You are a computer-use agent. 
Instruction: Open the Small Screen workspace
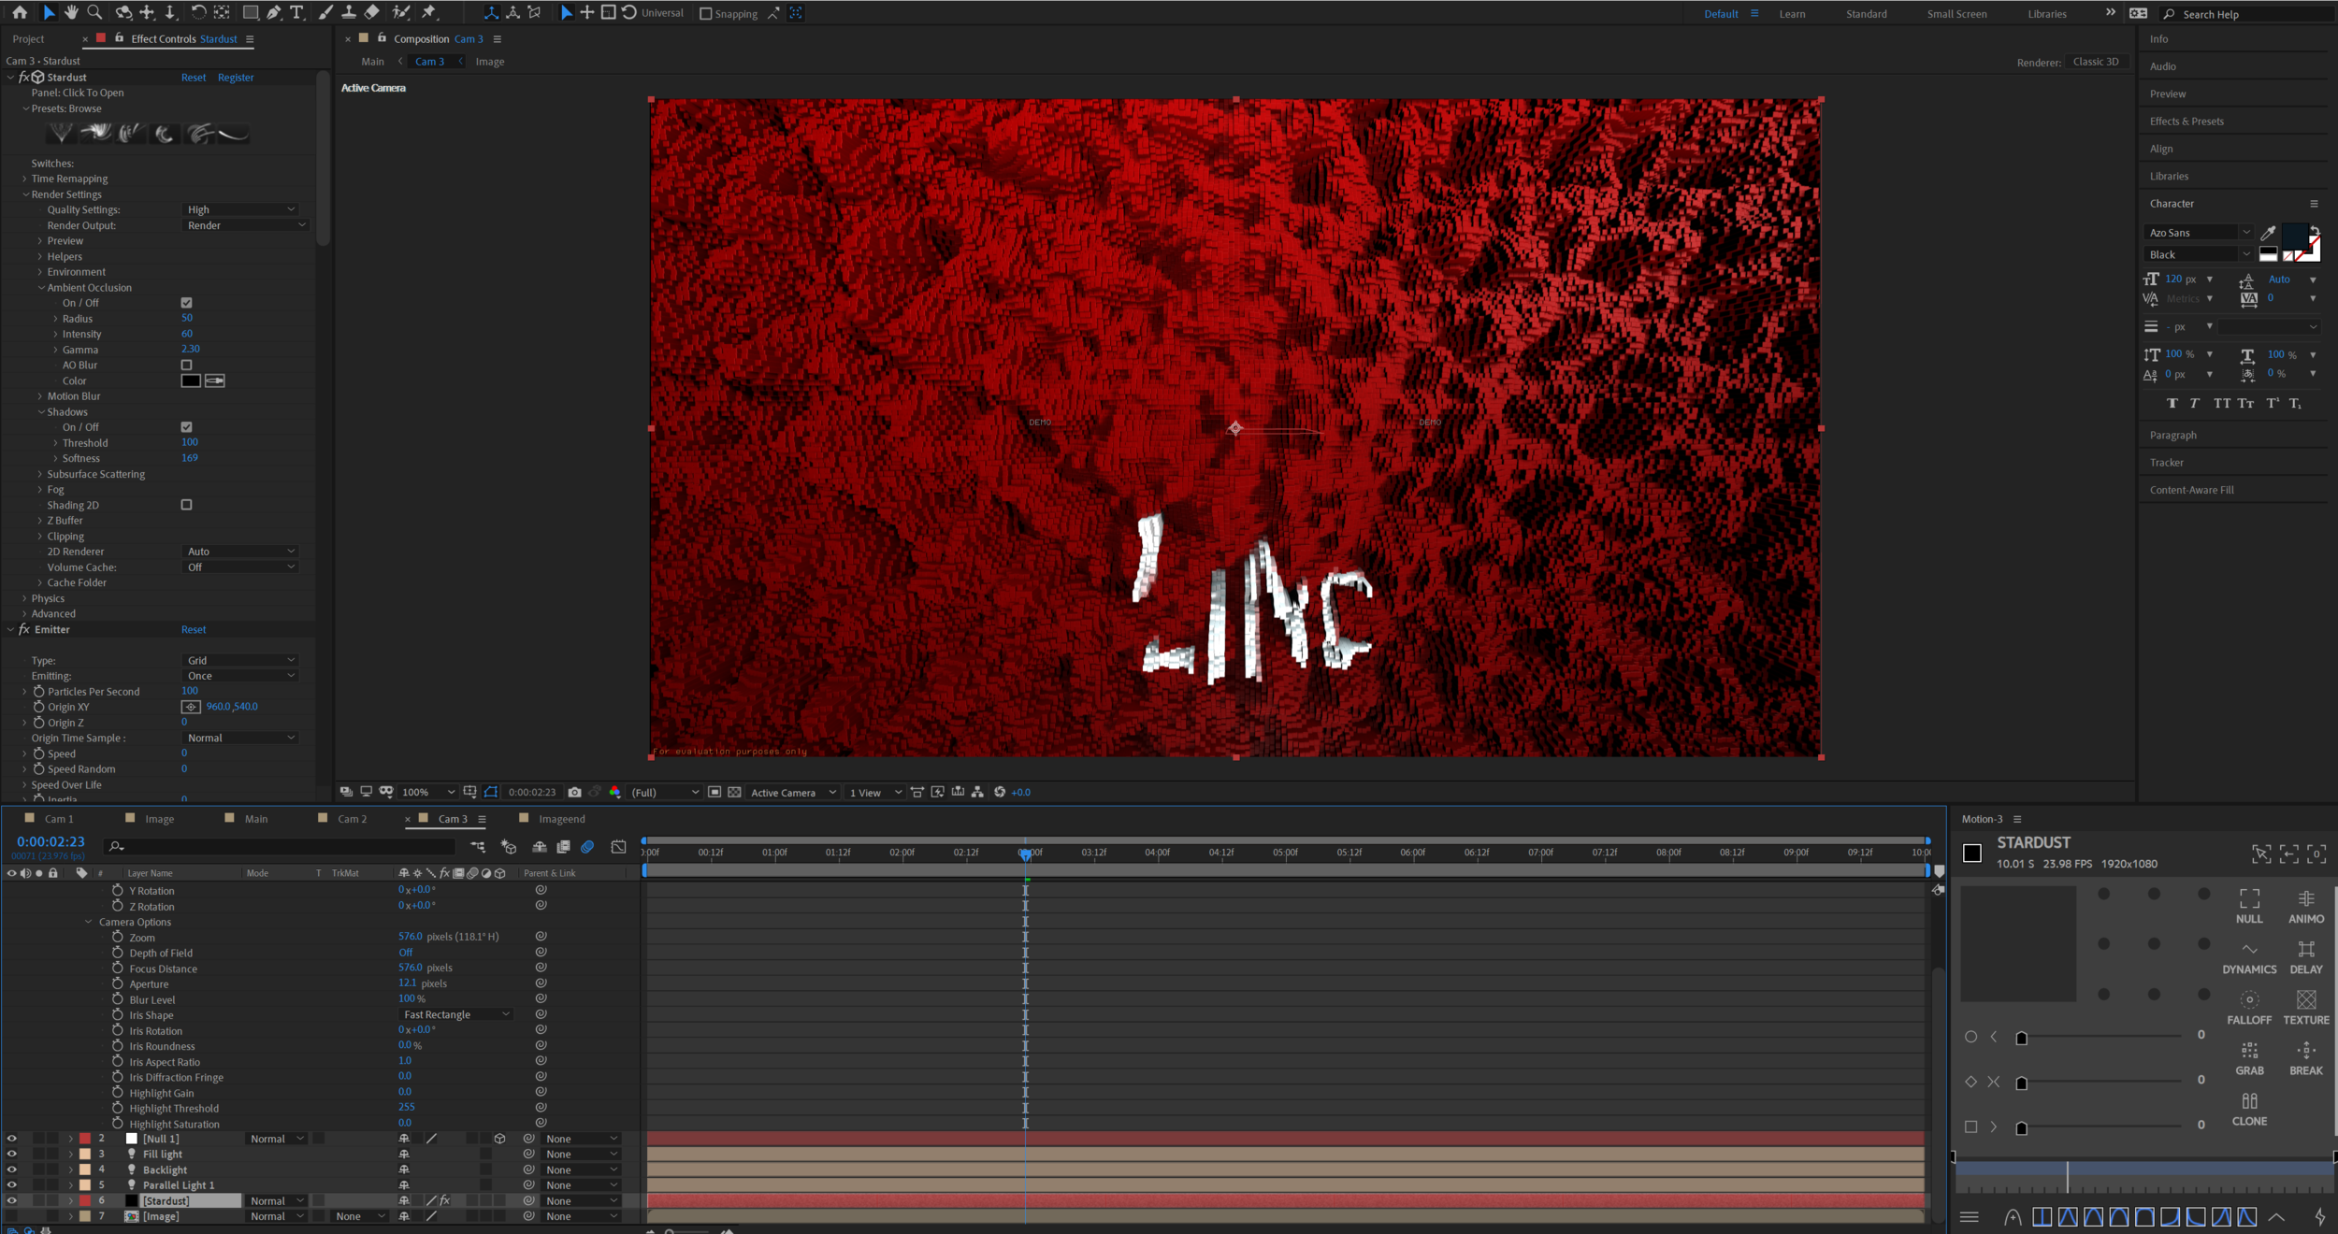point(1956,14)
